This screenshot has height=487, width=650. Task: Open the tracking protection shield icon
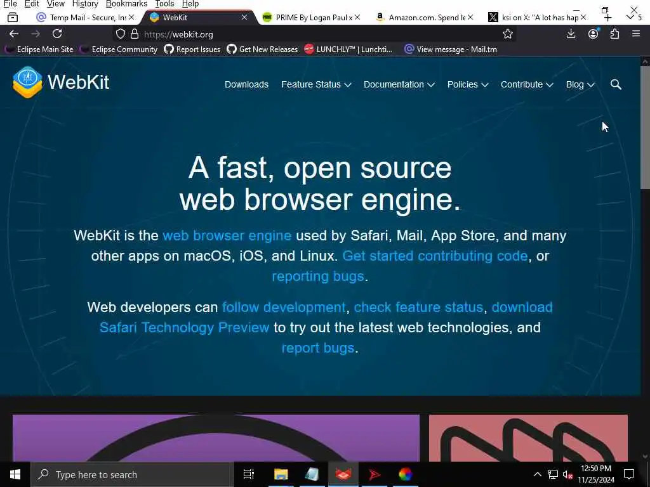pos(120,34)
